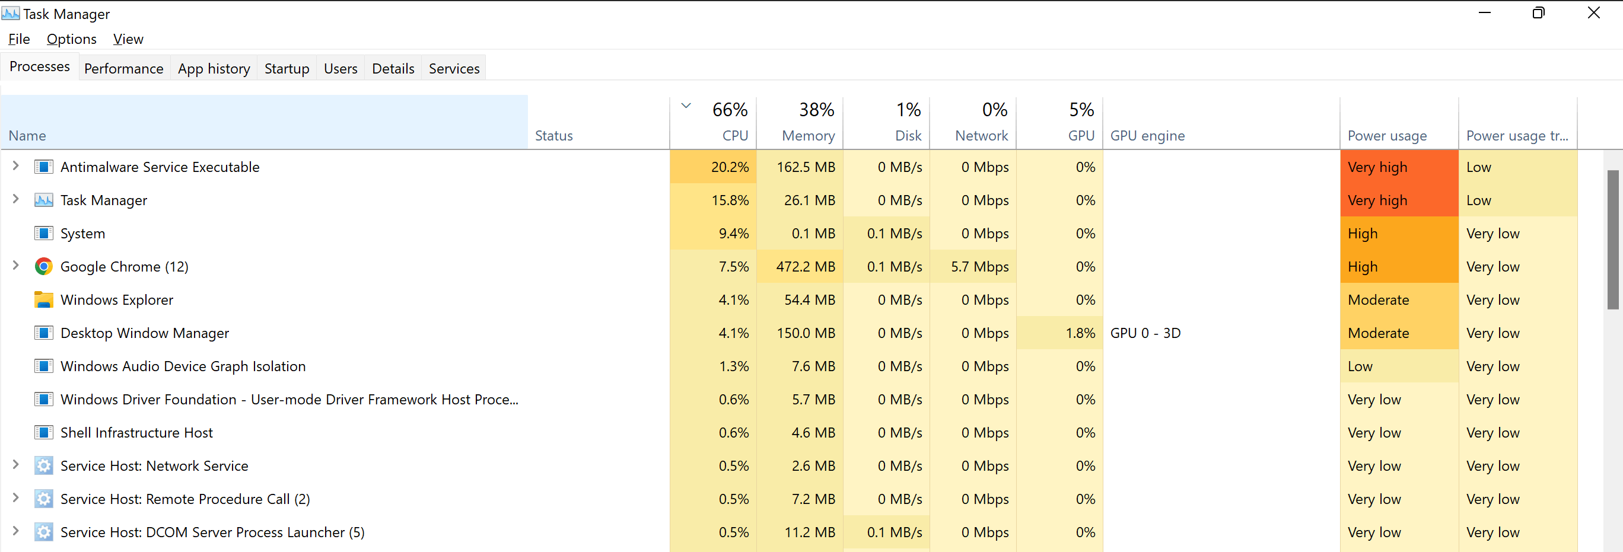1623x552 pixels.
Task: Click the Google Chrome icon
Action: pos(43,267)
